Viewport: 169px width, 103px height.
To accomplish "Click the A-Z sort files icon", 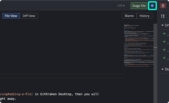I will (x=163, y=16).
